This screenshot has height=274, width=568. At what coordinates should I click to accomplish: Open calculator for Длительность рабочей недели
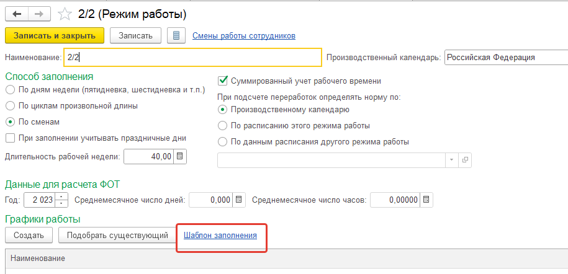click(179, 157)
